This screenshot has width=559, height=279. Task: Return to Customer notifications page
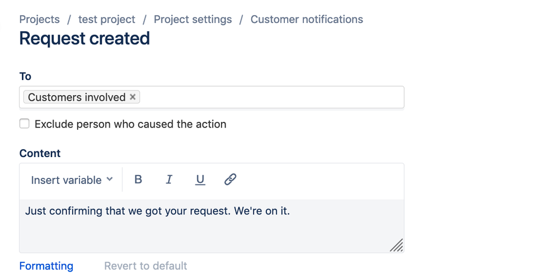(x=307, y=20)
